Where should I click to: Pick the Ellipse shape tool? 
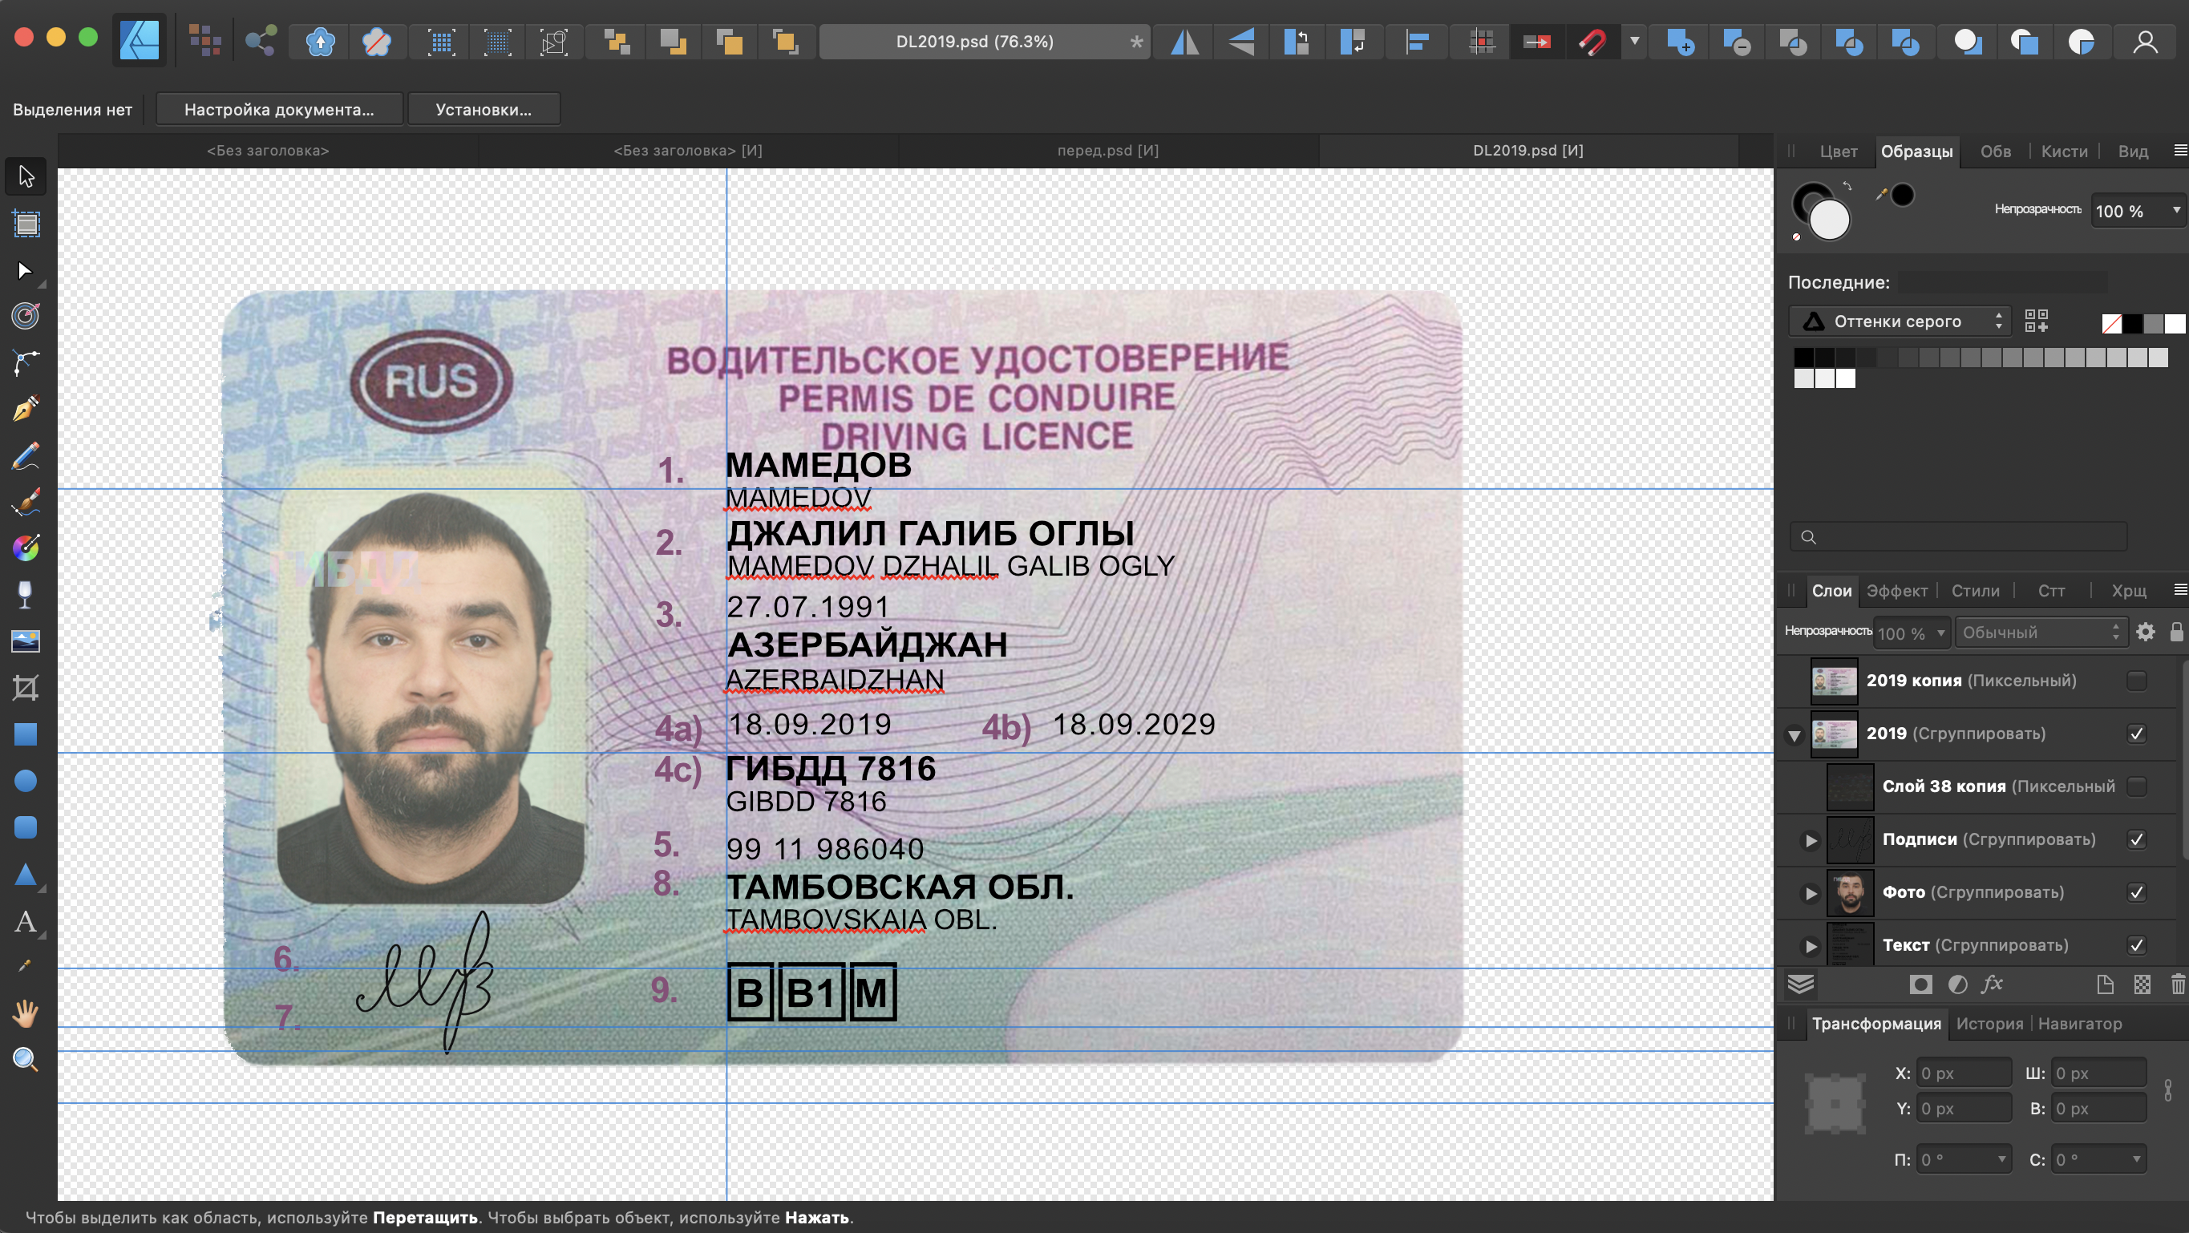point(26,780)
